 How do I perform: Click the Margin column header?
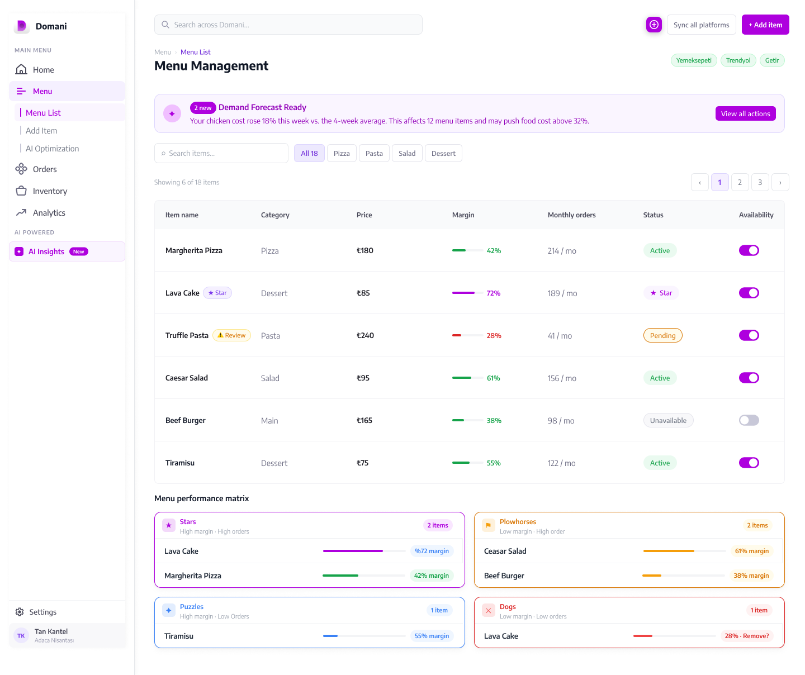(463, 215)
